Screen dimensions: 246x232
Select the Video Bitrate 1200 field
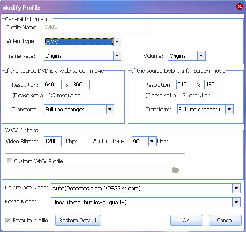pyautogui.click(x=53, y=141)
